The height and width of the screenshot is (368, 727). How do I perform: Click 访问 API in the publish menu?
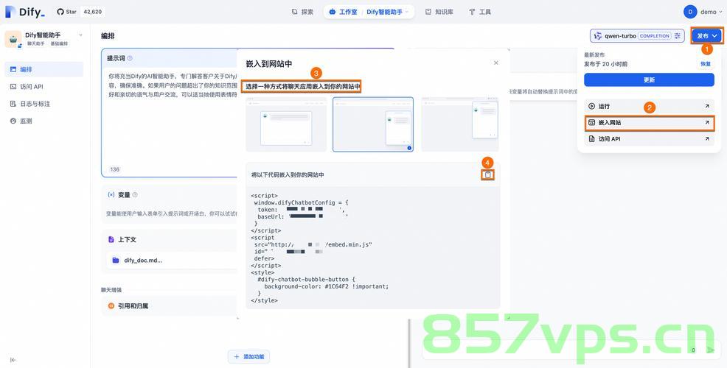coord(649,139)
